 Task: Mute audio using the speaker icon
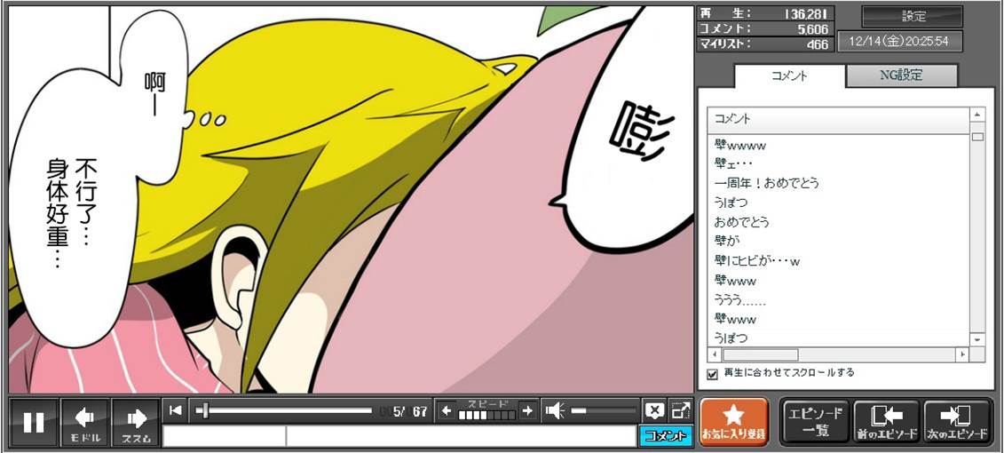tap(555, 410)
